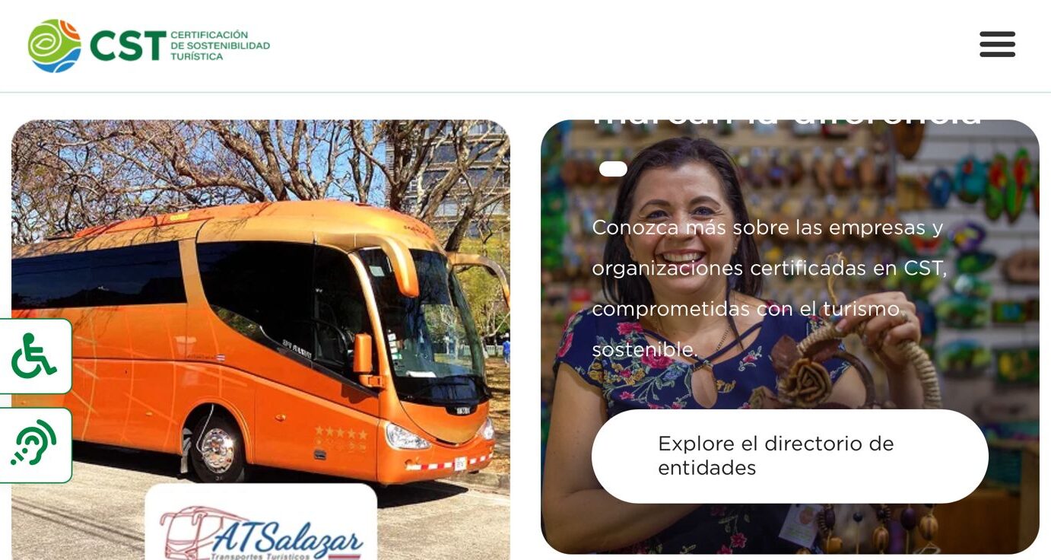Click the white carousel indicator pill

(x=613, y=169)
